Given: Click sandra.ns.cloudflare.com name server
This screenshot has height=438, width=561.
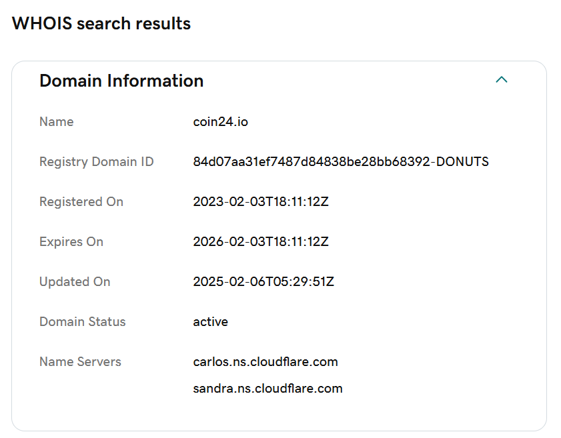Looking at the screenshot, I should coord(267,389).
